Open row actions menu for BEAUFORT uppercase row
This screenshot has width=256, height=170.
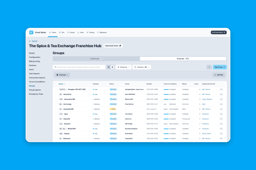(221, 128)
